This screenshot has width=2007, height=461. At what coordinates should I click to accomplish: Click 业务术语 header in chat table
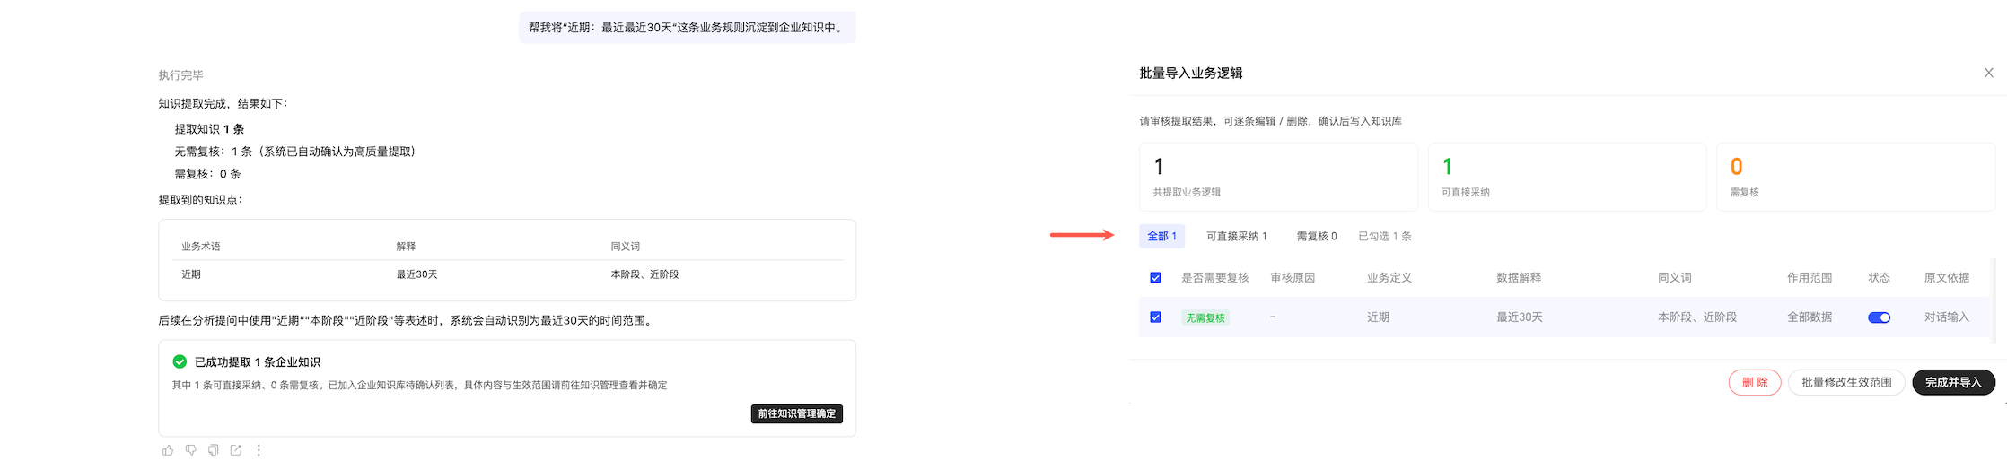(201, 247)
